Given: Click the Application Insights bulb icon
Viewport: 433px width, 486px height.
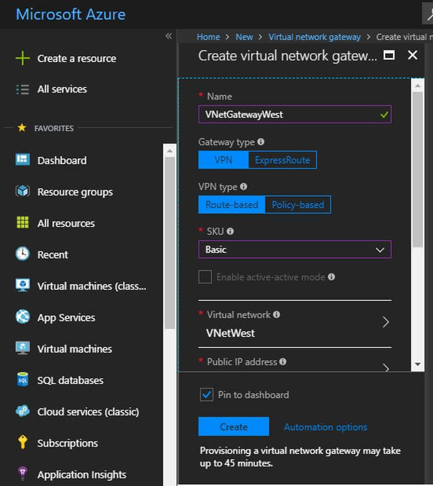Looking at the screenshot, I should (23, 473).
